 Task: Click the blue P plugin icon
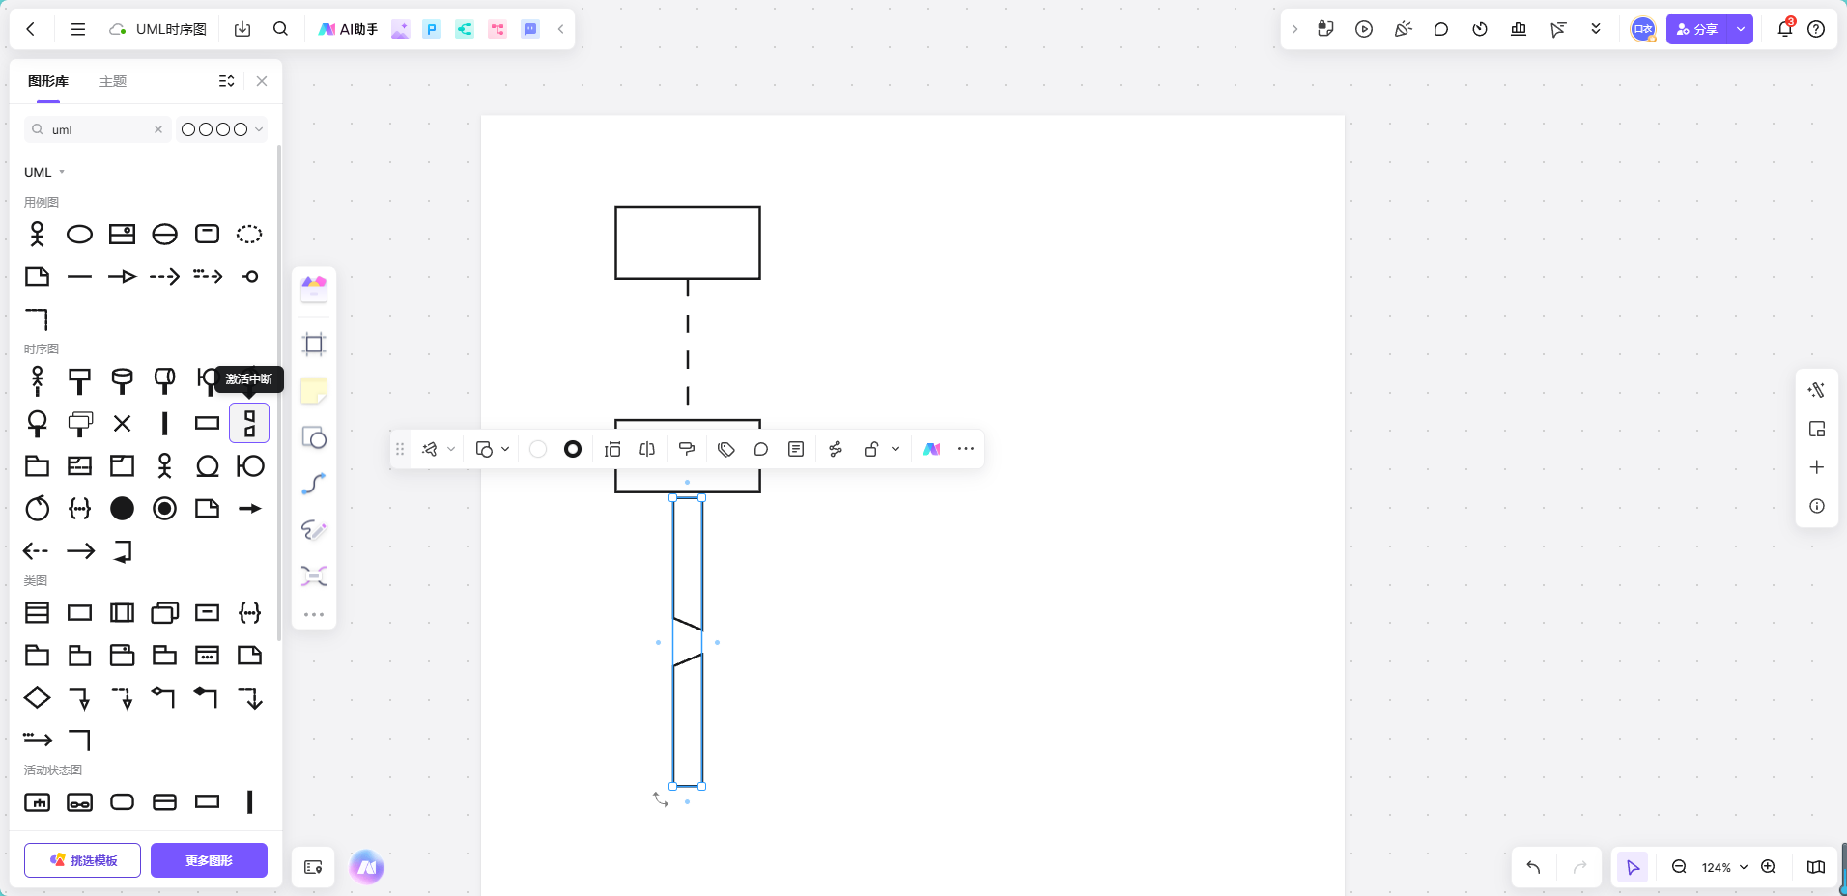(x=432, y=29)
